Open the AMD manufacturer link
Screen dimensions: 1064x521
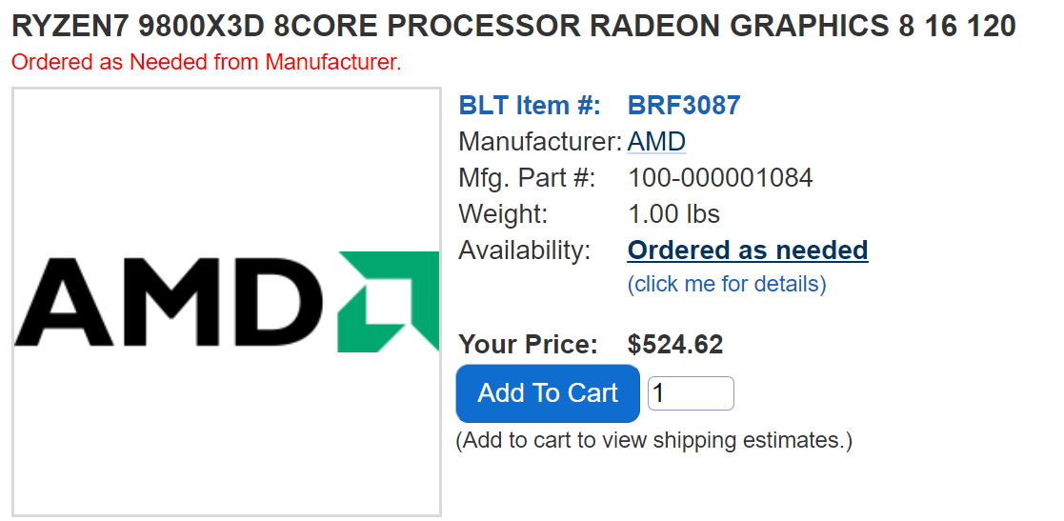click(x=656, y=142)
